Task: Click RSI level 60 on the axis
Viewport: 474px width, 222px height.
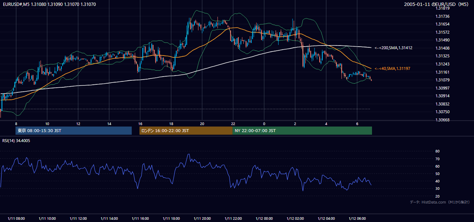Action: click(x=437, y=166)
